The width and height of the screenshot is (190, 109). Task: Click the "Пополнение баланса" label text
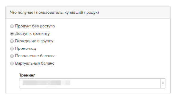click(35, 56)
